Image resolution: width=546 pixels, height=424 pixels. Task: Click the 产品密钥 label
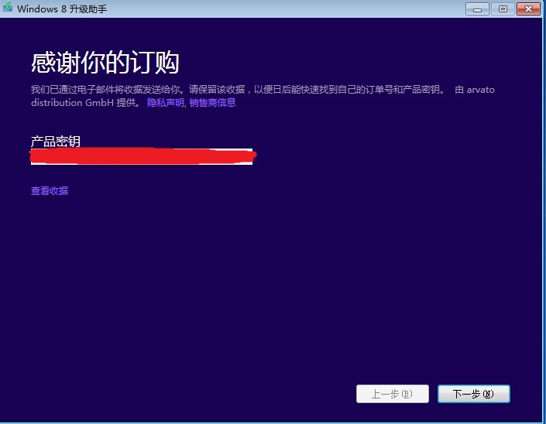(x=56, y=142)
